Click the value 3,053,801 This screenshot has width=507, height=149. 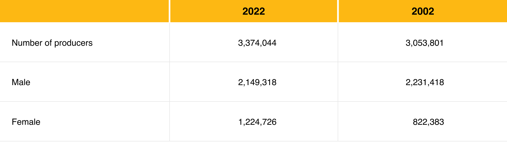click(x=425, y=43)
